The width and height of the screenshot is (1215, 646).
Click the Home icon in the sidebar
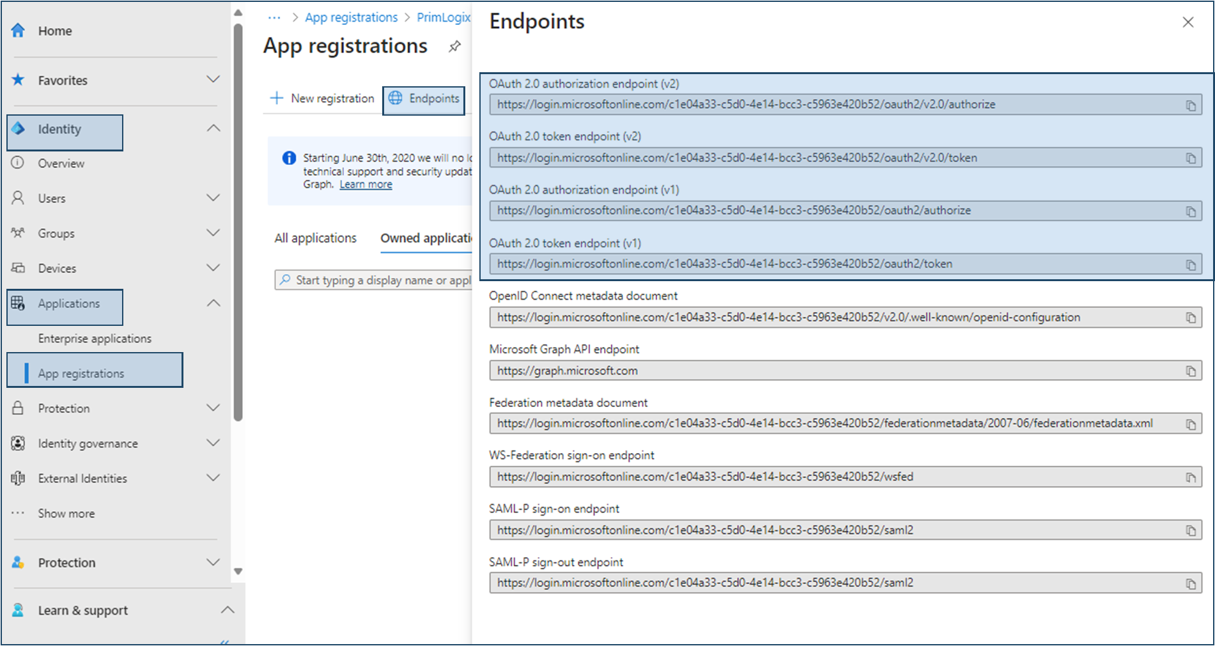click(18, 31)
